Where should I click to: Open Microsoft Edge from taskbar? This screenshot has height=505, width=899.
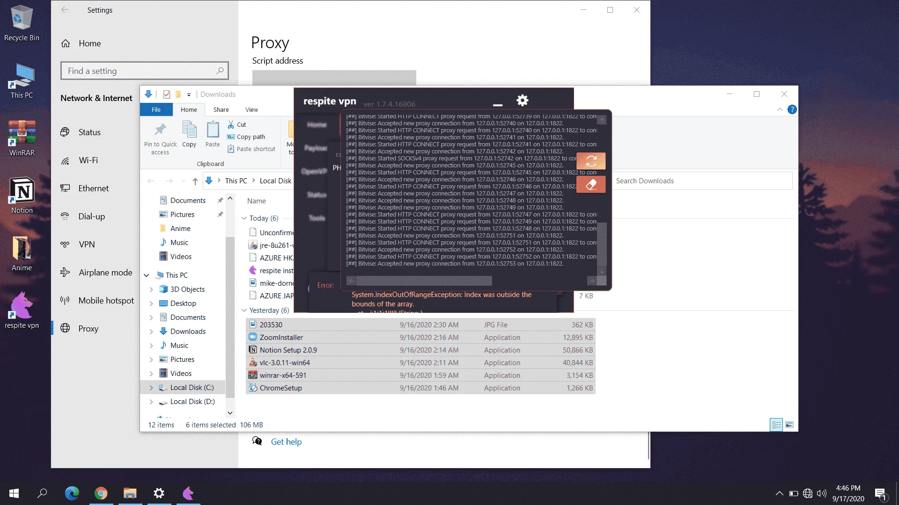coord(72,493)
